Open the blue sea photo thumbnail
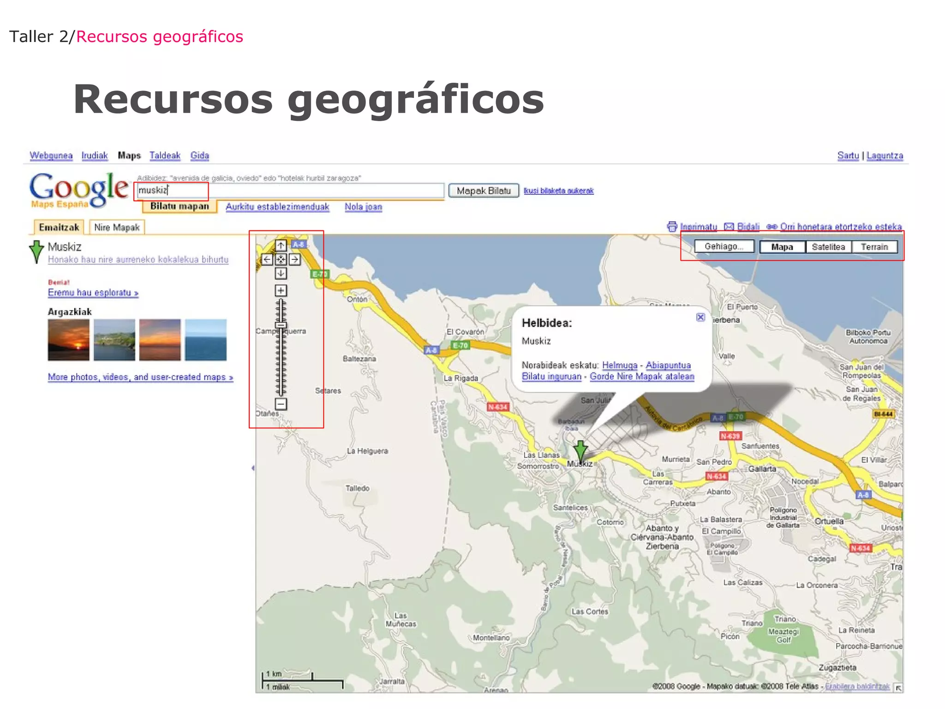The image size is (945, 709). 206,340
